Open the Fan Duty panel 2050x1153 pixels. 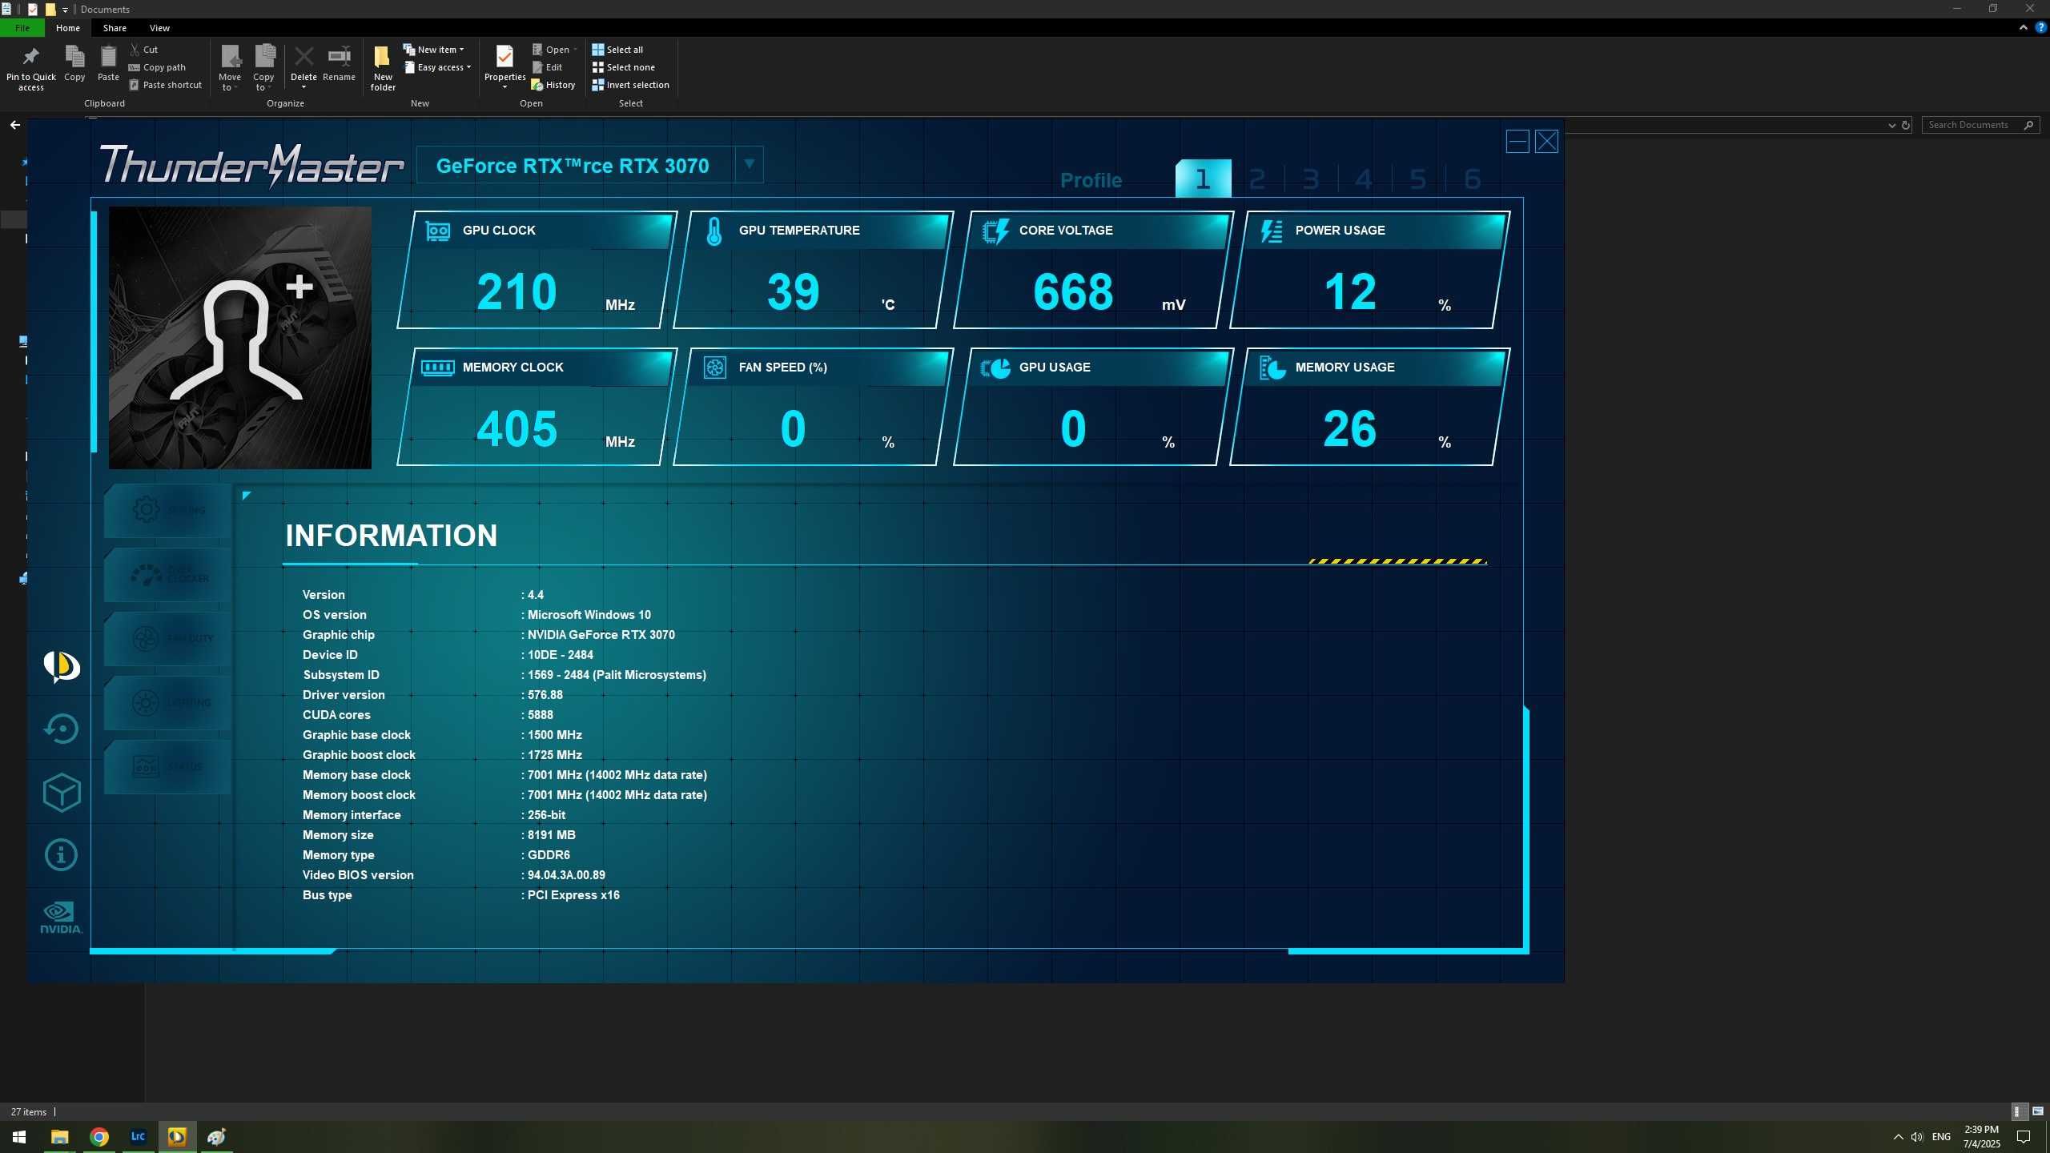168,638
